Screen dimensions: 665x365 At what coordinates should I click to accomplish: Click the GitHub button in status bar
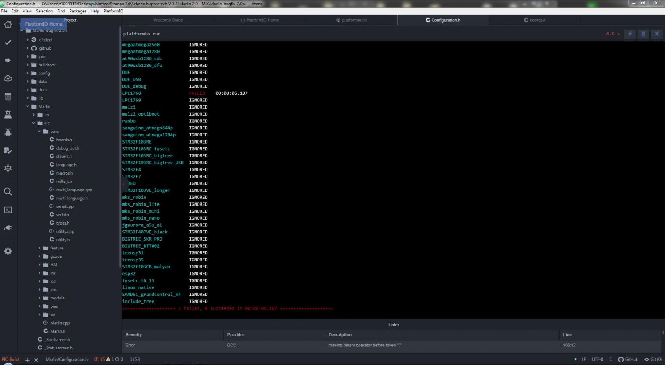pos(628,359)
